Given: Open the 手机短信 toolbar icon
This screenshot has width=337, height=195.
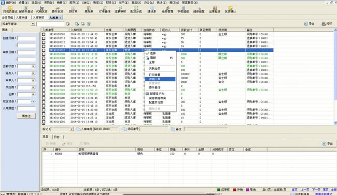Looking at the screenshot, I should click(x=183, y=10).
